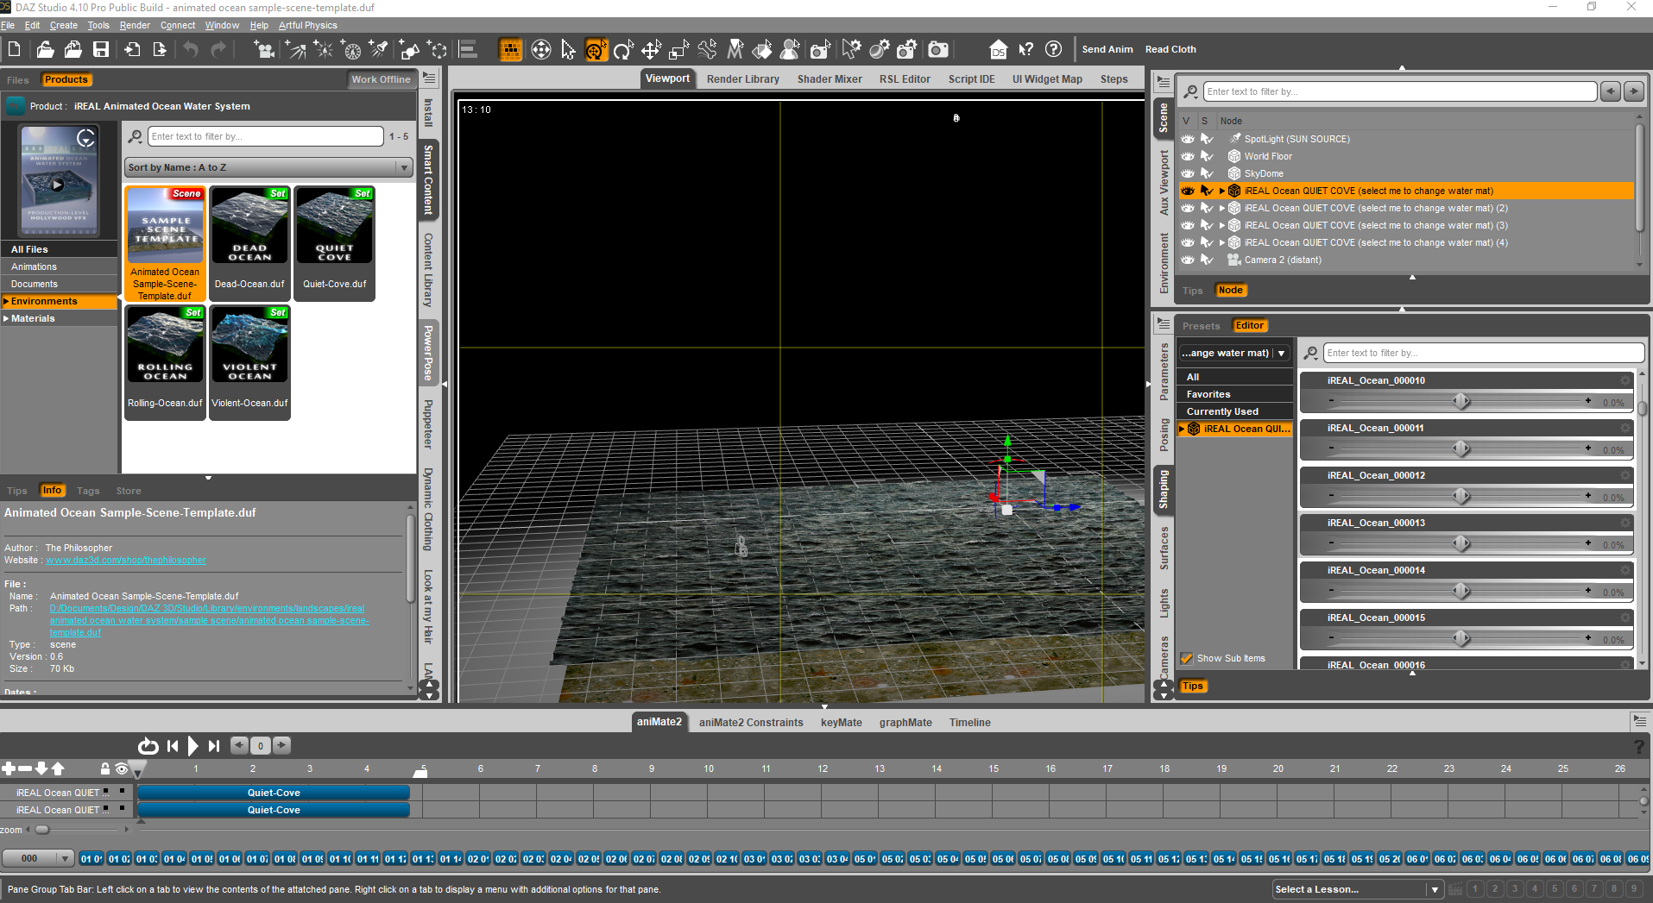Select the Rotate tool icon
The image size is (1653, 903).
coord(623,49)
